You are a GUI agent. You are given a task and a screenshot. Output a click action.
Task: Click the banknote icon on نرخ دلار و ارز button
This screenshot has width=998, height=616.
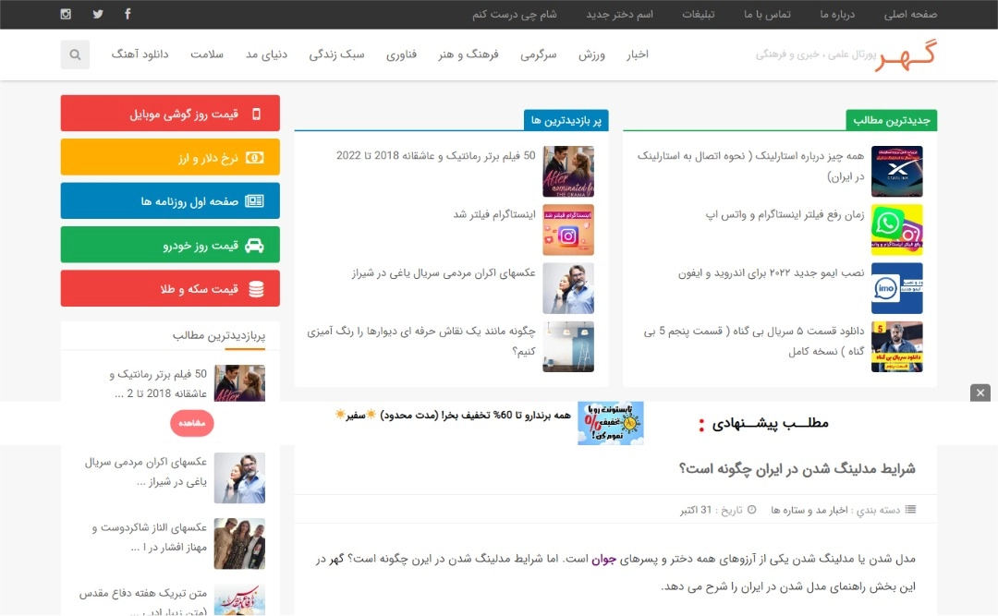pyautogui.click(x=255, y=158)
